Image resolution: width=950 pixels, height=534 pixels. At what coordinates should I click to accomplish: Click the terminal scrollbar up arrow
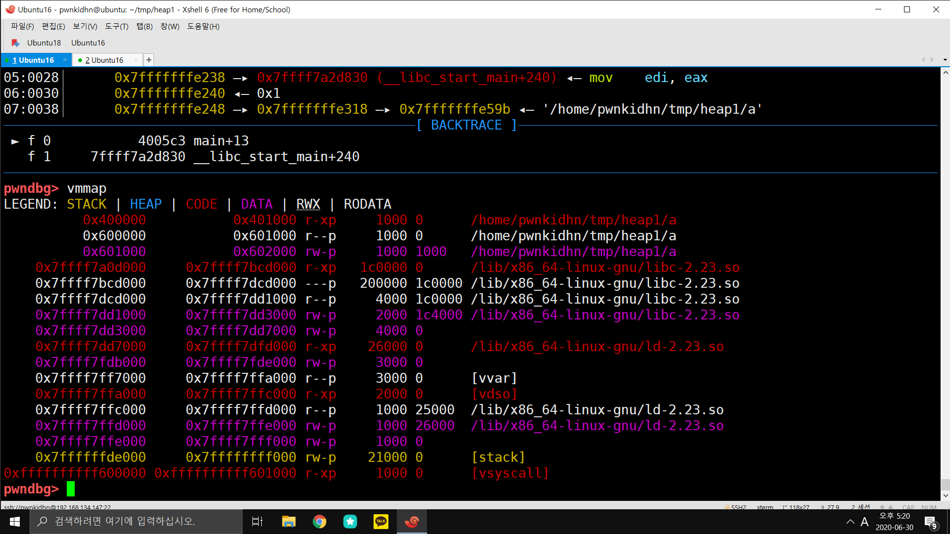click(x=945, y=72)
